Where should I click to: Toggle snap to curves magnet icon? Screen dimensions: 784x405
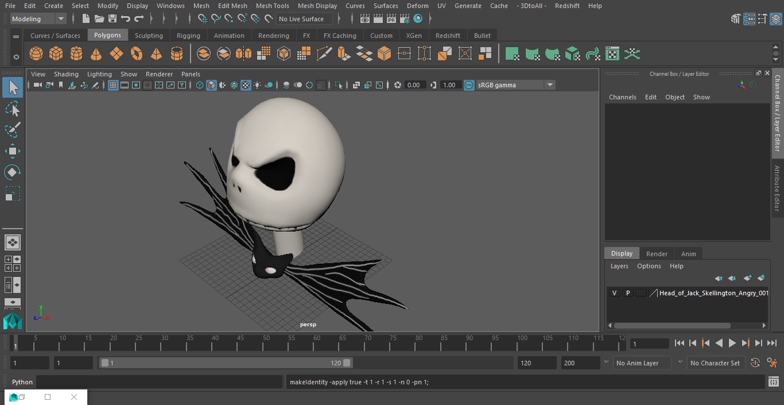pos(215,19)
